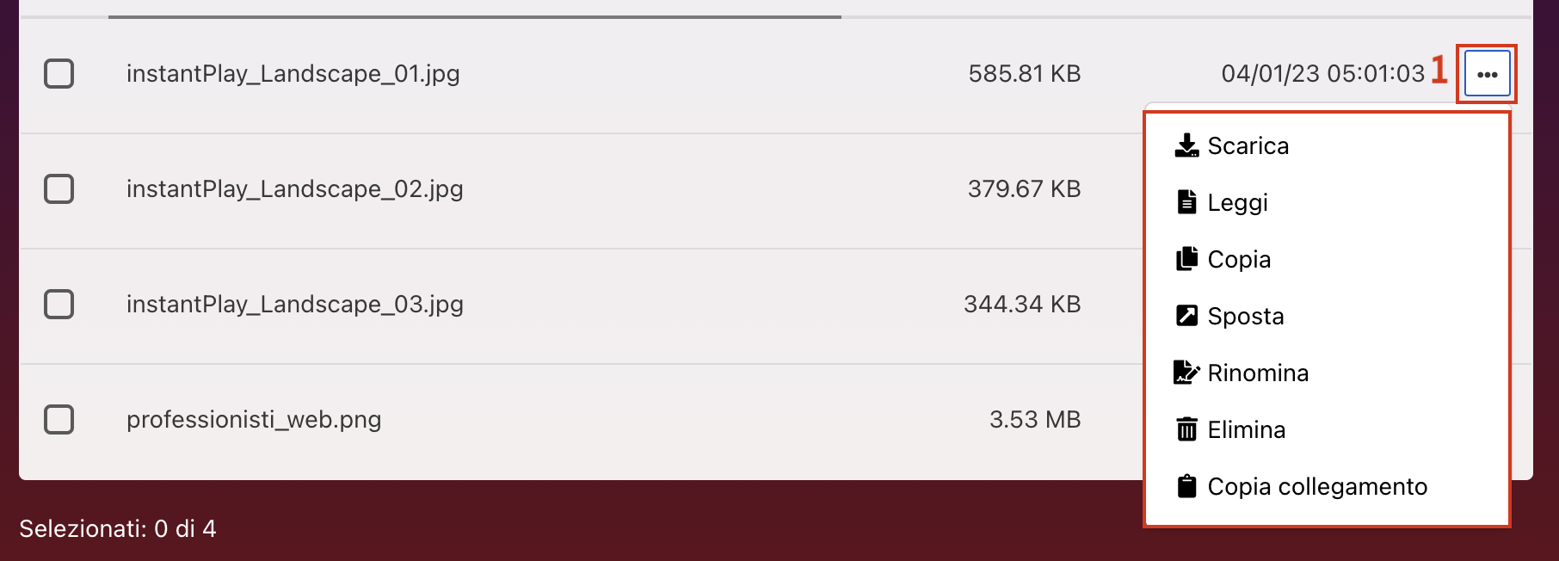Click the Elimina trash icon
Screen dimensions: 1559x561
1186,429
